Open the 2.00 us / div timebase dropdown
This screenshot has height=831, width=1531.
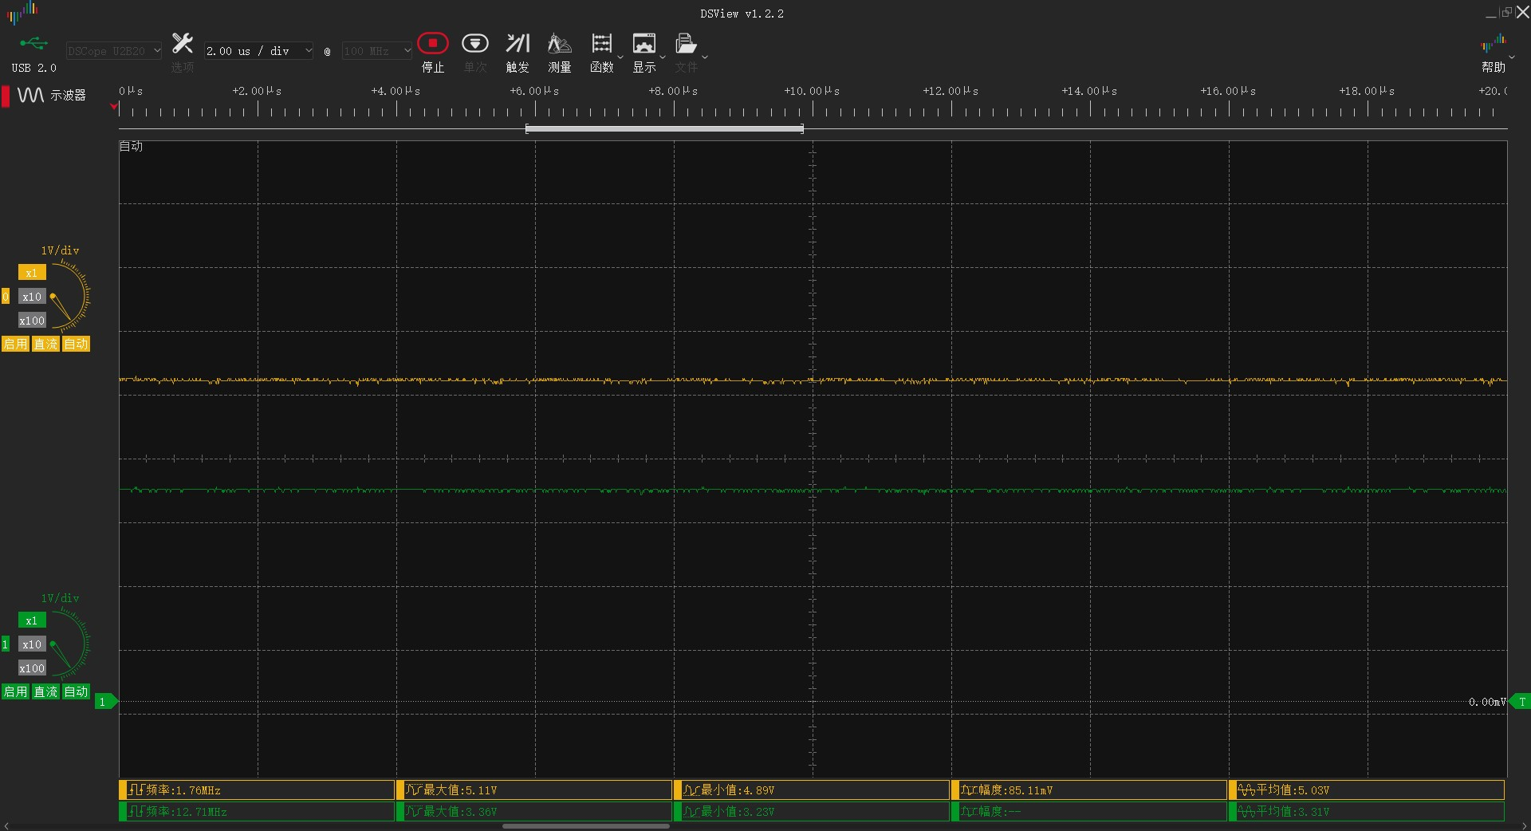pos(259,51)
